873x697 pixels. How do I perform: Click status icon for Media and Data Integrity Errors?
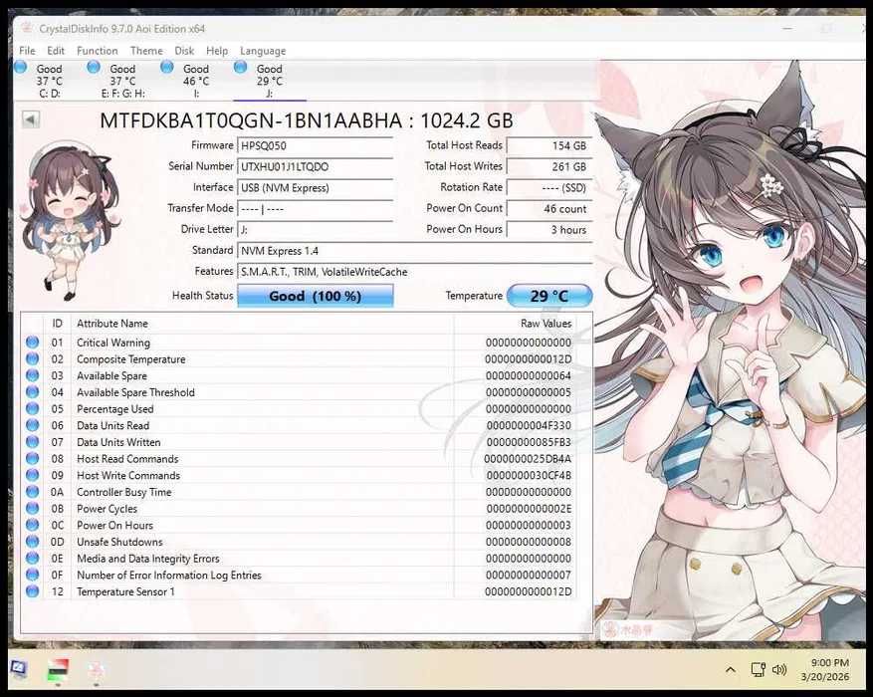tap(32, 558)
